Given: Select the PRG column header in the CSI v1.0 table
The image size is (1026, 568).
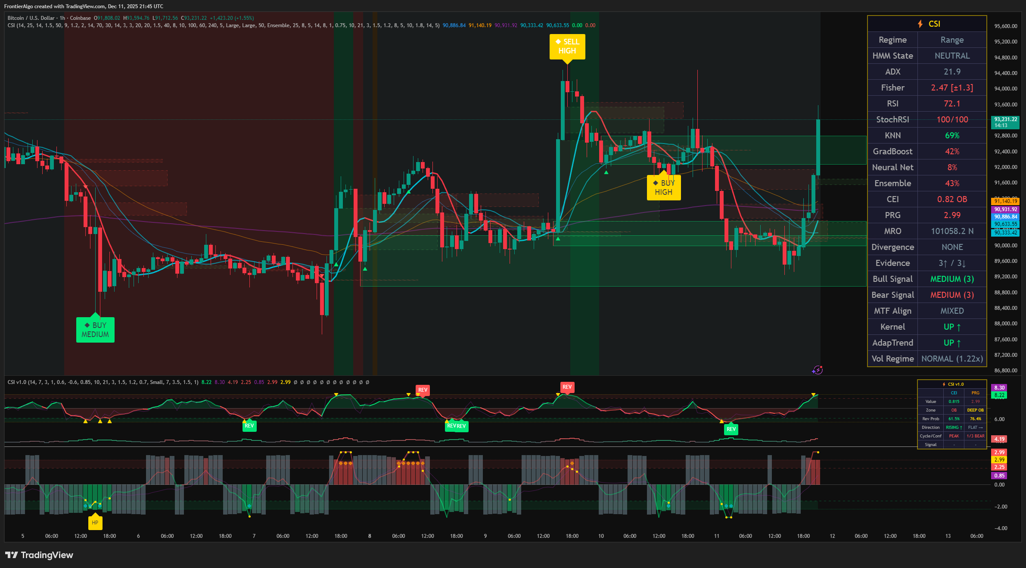Looking at the screenshot, I should click(x=975, y=393).
